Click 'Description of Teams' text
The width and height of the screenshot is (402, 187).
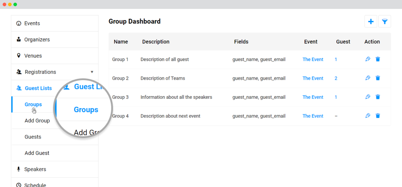tap(163, 78)
